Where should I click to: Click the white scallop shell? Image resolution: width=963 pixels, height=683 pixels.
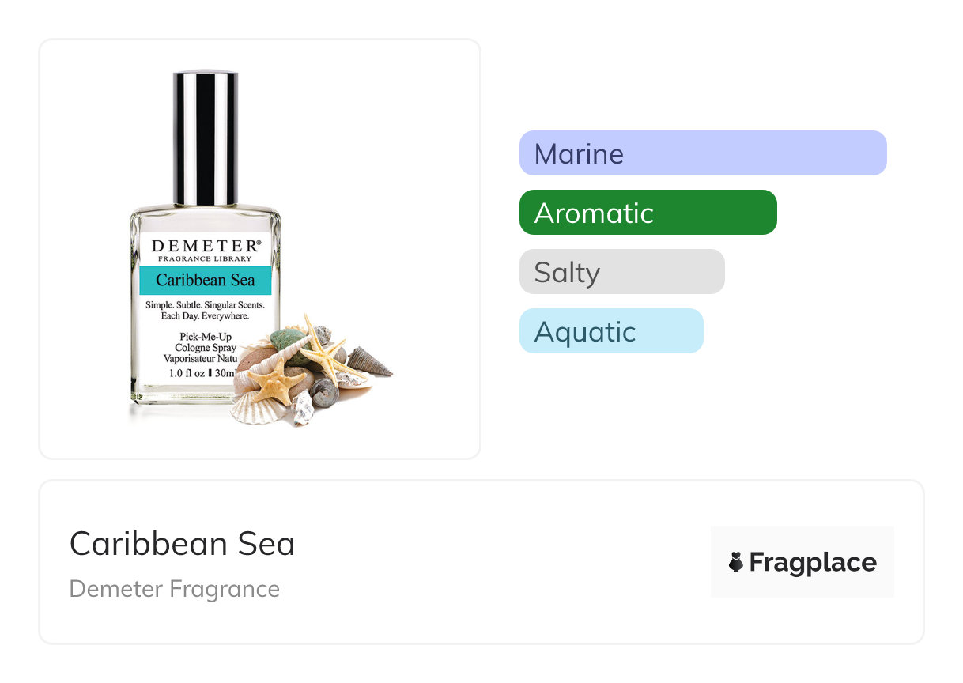click(255, 407)
